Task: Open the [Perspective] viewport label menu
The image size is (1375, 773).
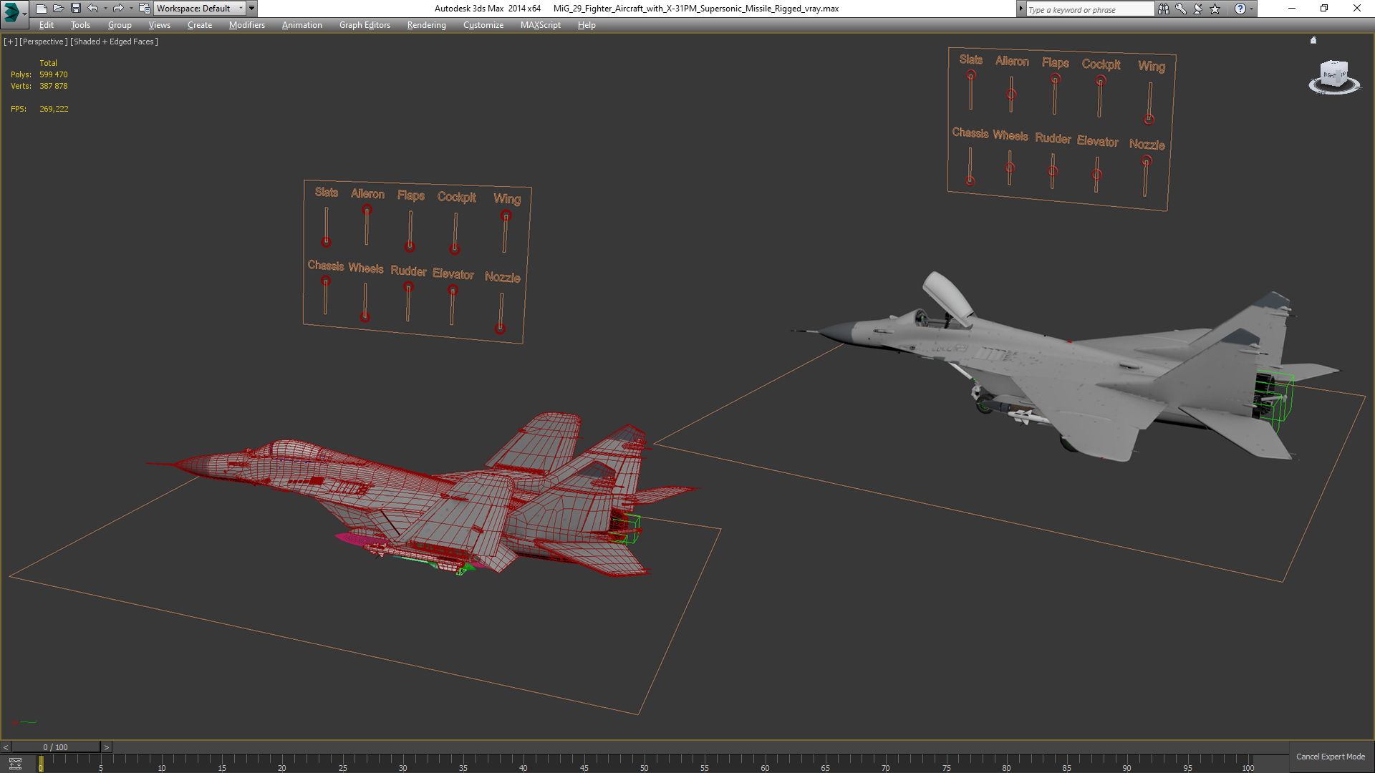Action: pos(44,42)
